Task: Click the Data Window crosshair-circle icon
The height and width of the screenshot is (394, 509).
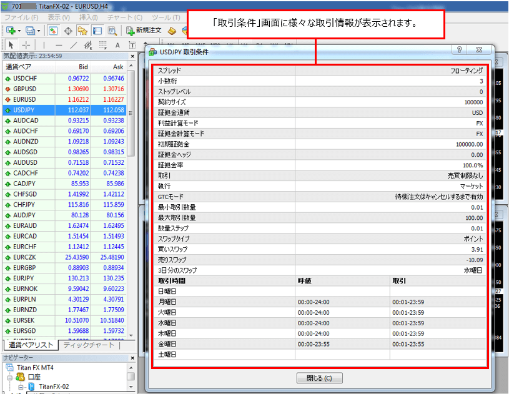Action: (x=68, y=30)
